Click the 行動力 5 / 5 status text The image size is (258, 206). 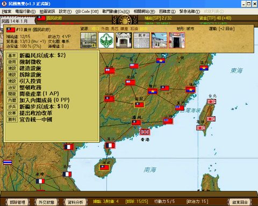point(164,201)
